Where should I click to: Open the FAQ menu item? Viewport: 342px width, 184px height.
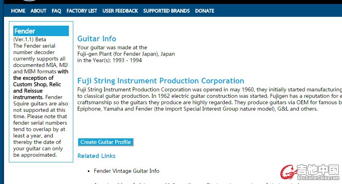point(56,11)
